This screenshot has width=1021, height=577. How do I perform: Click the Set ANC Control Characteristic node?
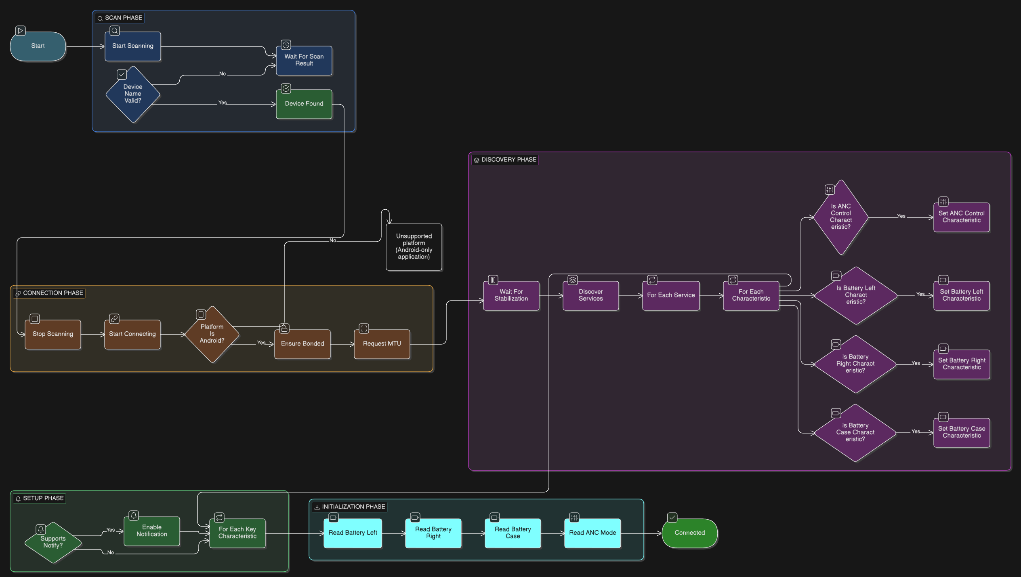pos(961,217)
